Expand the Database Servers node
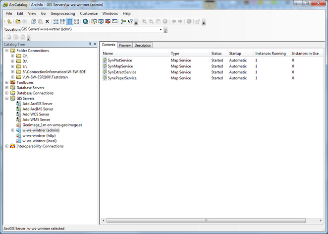This screenshot has height=234, width=328. (x=7, y=88)
